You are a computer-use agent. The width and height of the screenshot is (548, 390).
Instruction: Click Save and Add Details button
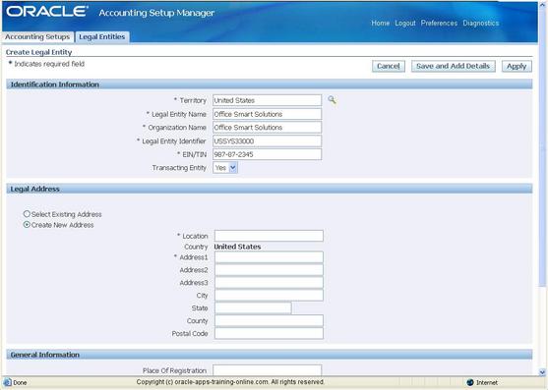click(x=453, y=66)
